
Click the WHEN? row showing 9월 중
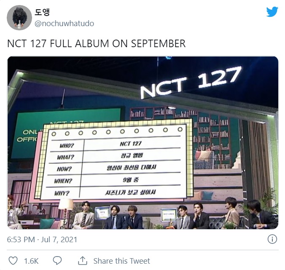coord(113,180)
